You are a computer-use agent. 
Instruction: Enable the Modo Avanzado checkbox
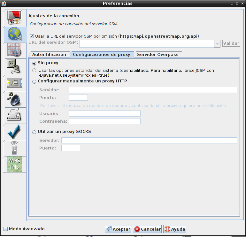6,229
